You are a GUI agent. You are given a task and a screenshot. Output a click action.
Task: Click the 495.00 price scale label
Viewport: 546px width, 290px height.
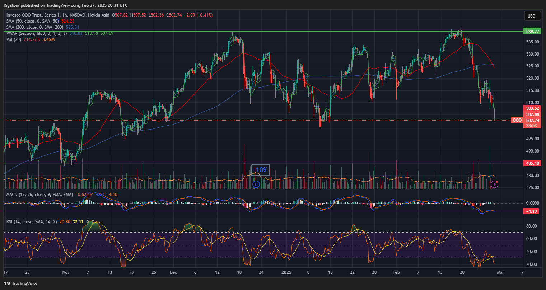pos(533,139)
